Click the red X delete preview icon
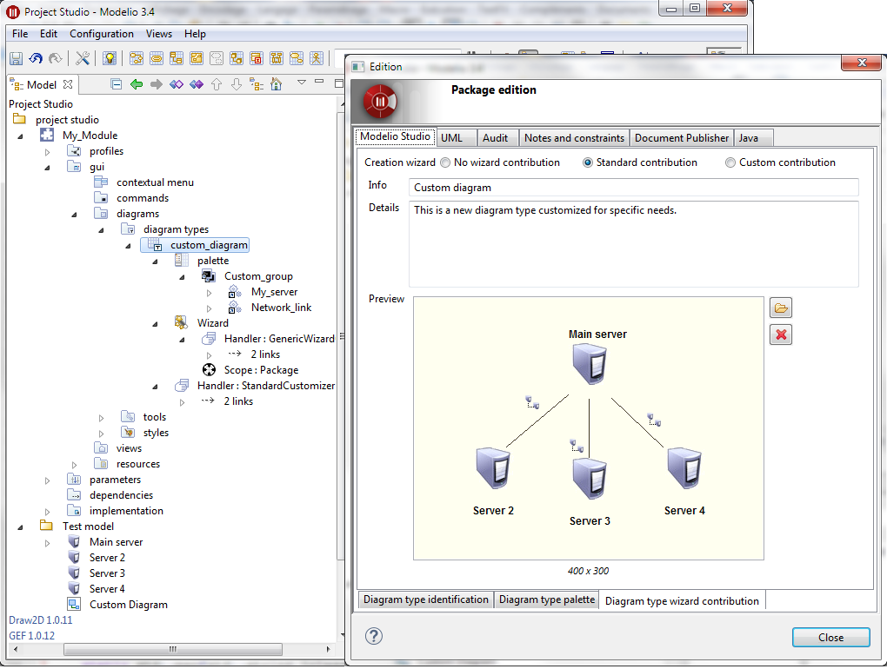The width and height of the screenshot is (887, 669). point(781,334)
